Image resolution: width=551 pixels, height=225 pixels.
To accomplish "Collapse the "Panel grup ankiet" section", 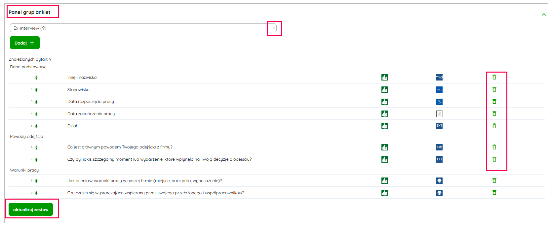I will (x=544, y=15).
